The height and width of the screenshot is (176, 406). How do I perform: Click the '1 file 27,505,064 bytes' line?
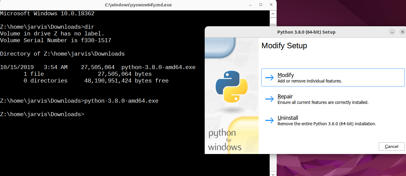point(88,74)
